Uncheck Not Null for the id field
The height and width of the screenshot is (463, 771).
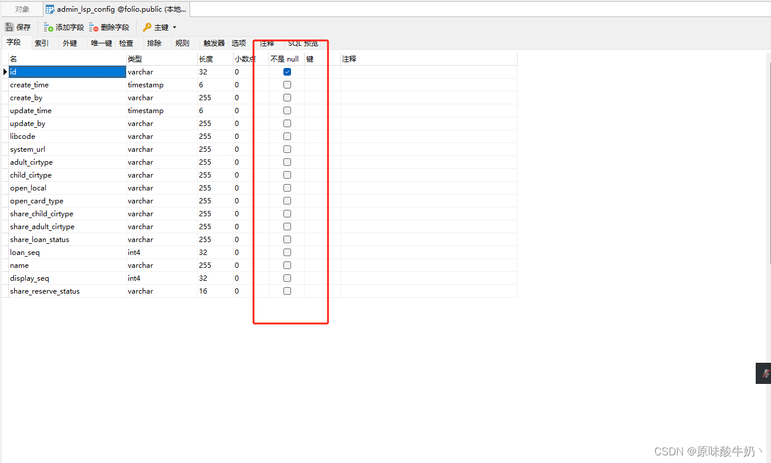(287, 72)
